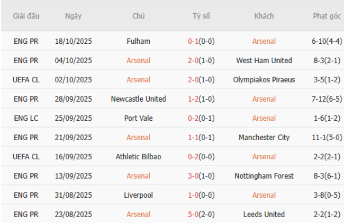Click the Ngày column header
The width and height of the screenshot is (344, 223).
tap(74, 16)
